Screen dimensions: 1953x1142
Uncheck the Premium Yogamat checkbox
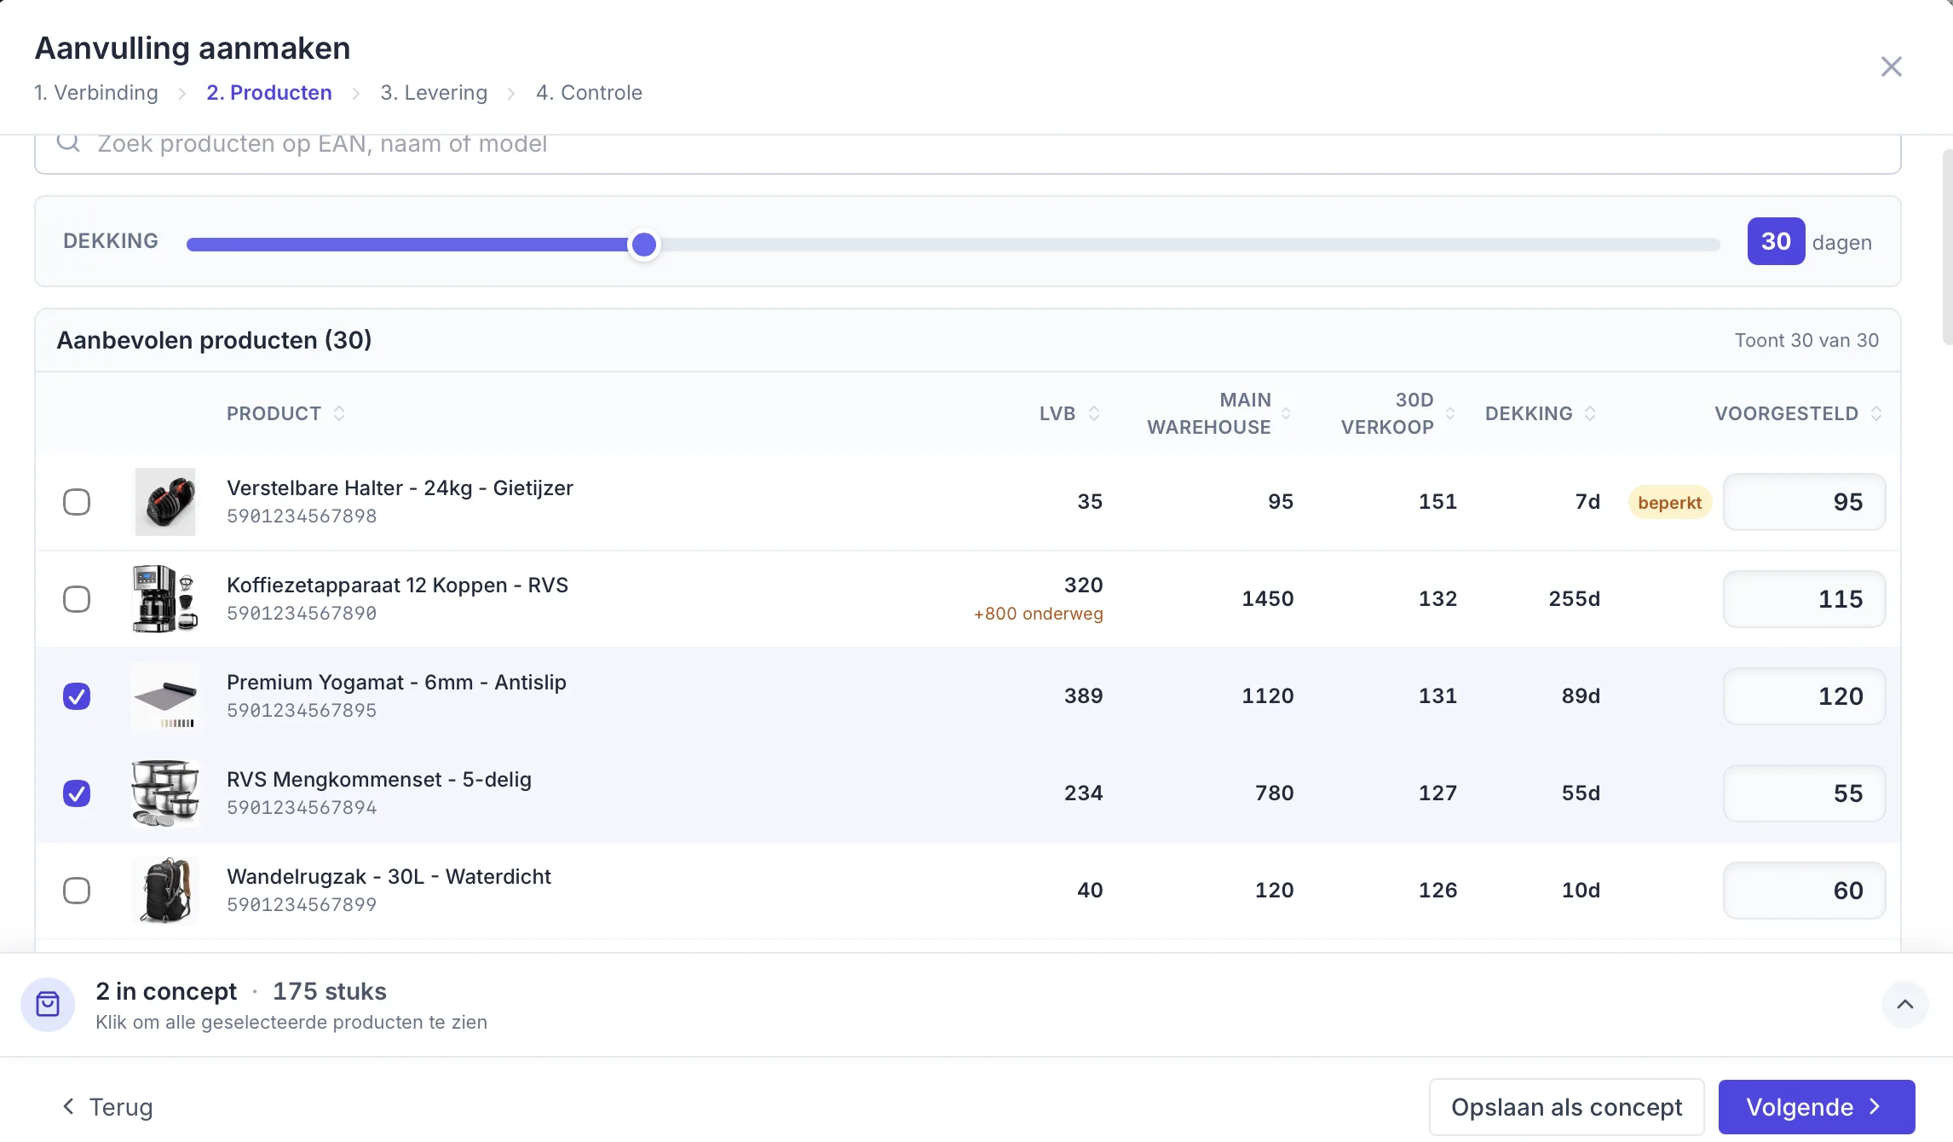pyautogui.click(x=77, y=696)
